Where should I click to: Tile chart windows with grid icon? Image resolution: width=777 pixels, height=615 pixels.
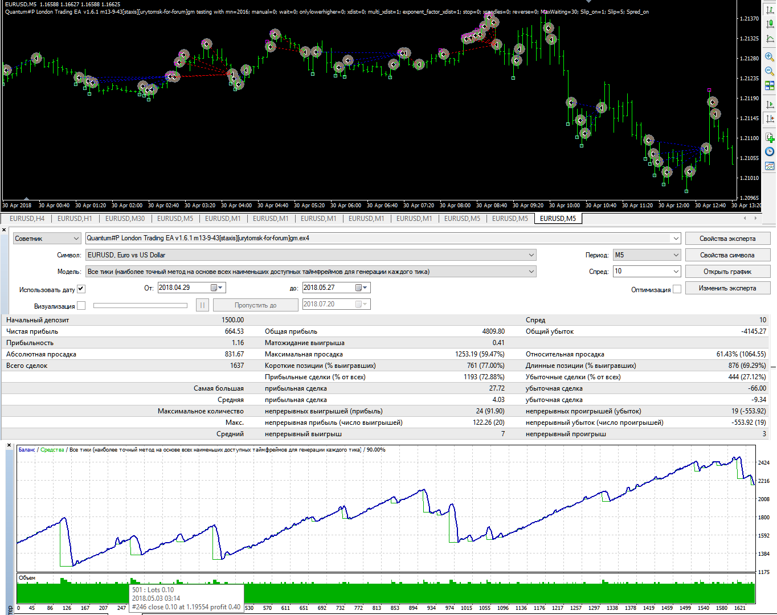[770, 85]
